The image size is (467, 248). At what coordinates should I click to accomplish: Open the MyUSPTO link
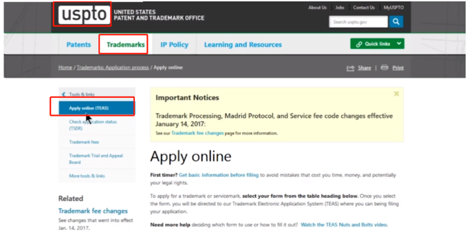tap(393, 8)
